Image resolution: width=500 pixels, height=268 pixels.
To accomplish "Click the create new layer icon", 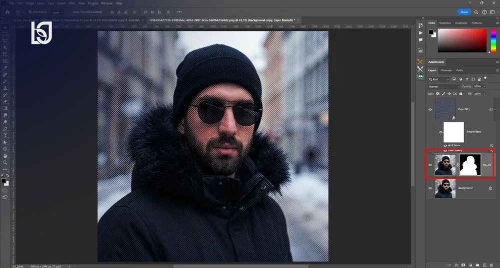I will 484,265.
